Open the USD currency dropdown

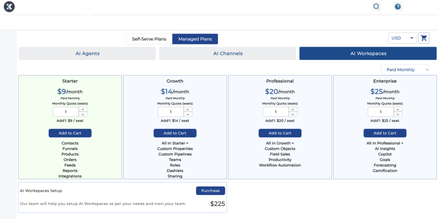[402, 38]
